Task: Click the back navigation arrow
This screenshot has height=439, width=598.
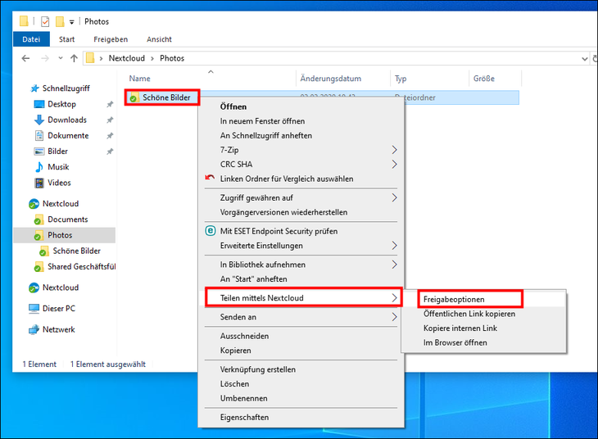Action: click(x=25, y=58)
